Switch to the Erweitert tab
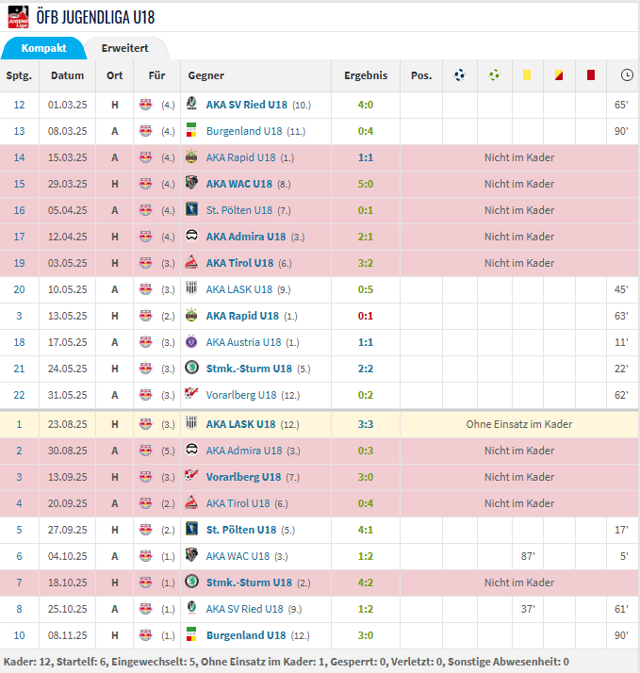 click(124, 48)
